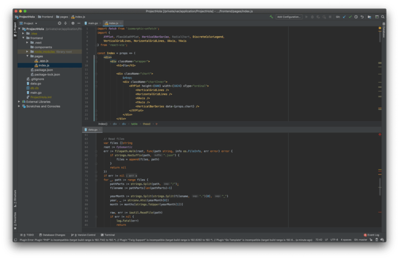This screenshot has height=259, width=399.
Task: Expand External Libraries node
Action: (x=19, y=102)
